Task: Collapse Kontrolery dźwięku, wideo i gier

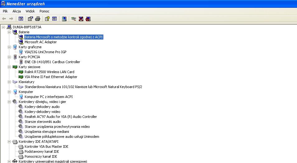Action: [x=9, y=102]
